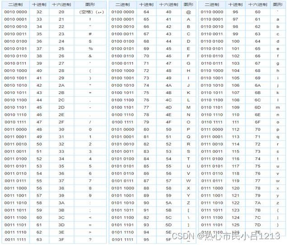287x245 pixels.
Task: Click decimal value 116
Action: pos(235,159)
